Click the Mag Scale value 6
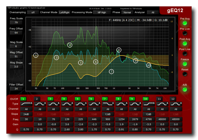198x140 pixels. 16,46
